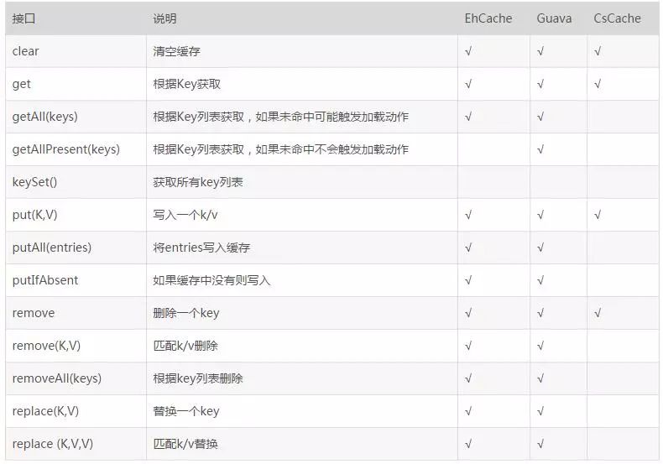Click the EhCache checkmark for putIfAbsent
This screenshot has height=464, width=663.
click(468, 280)
